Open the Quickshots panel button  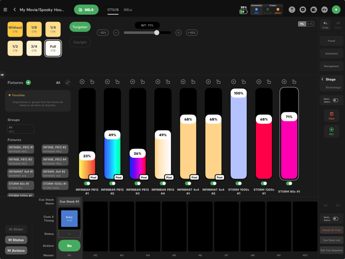(332, 54)
